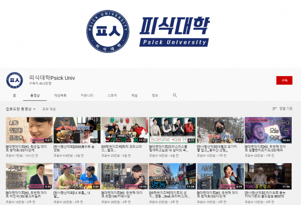
Task: Play the 12:11 video thumbnail
Action: [x=77, y=130]
